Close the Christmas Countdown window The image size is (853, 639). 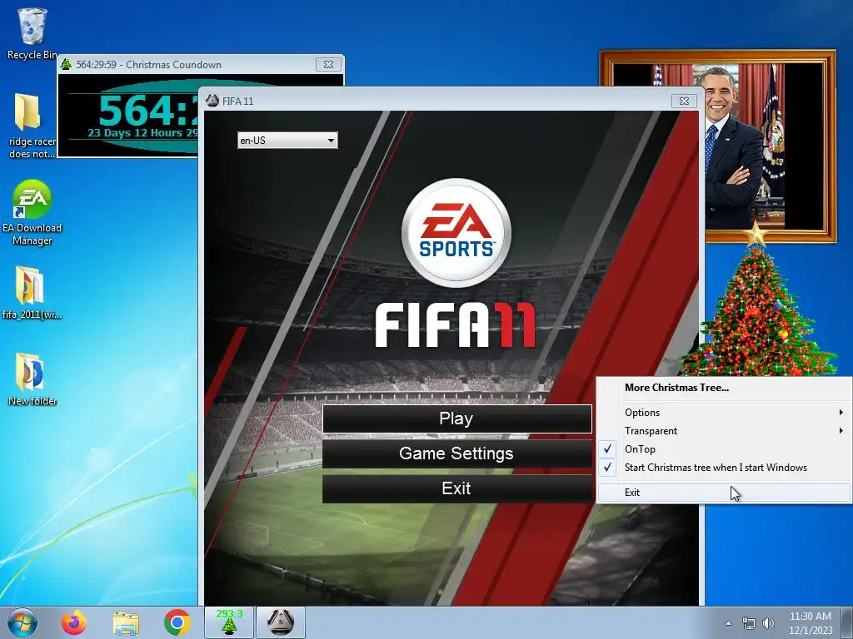[x=328, y=64]
